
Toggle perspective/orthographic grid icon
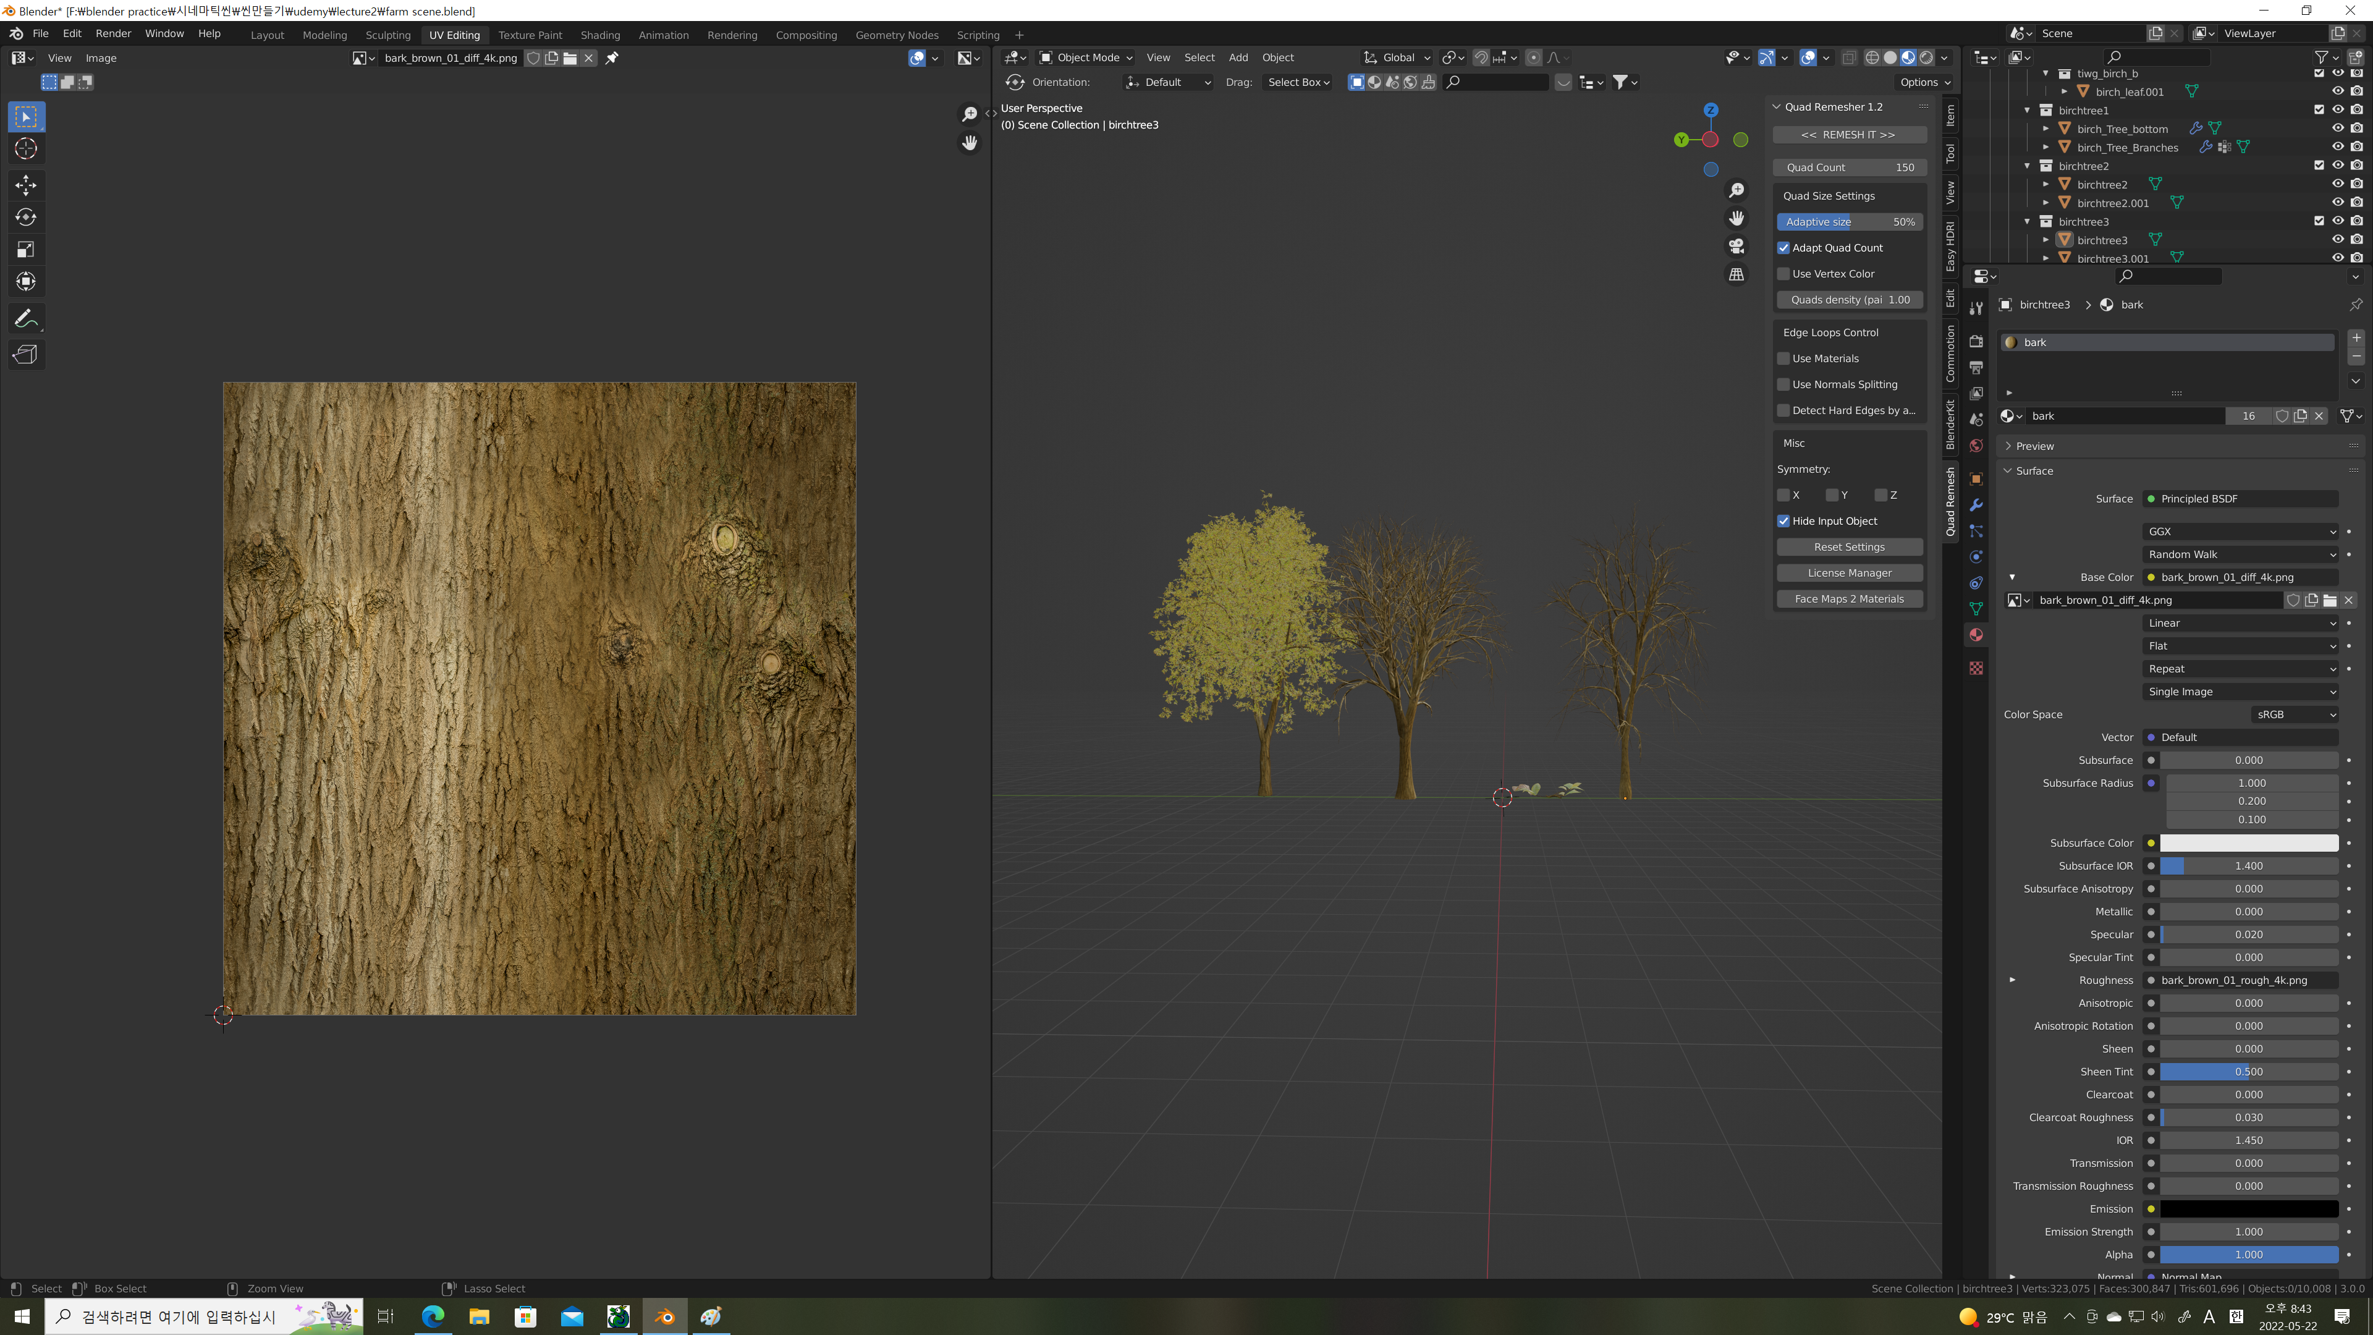[x=1736, y=274]
